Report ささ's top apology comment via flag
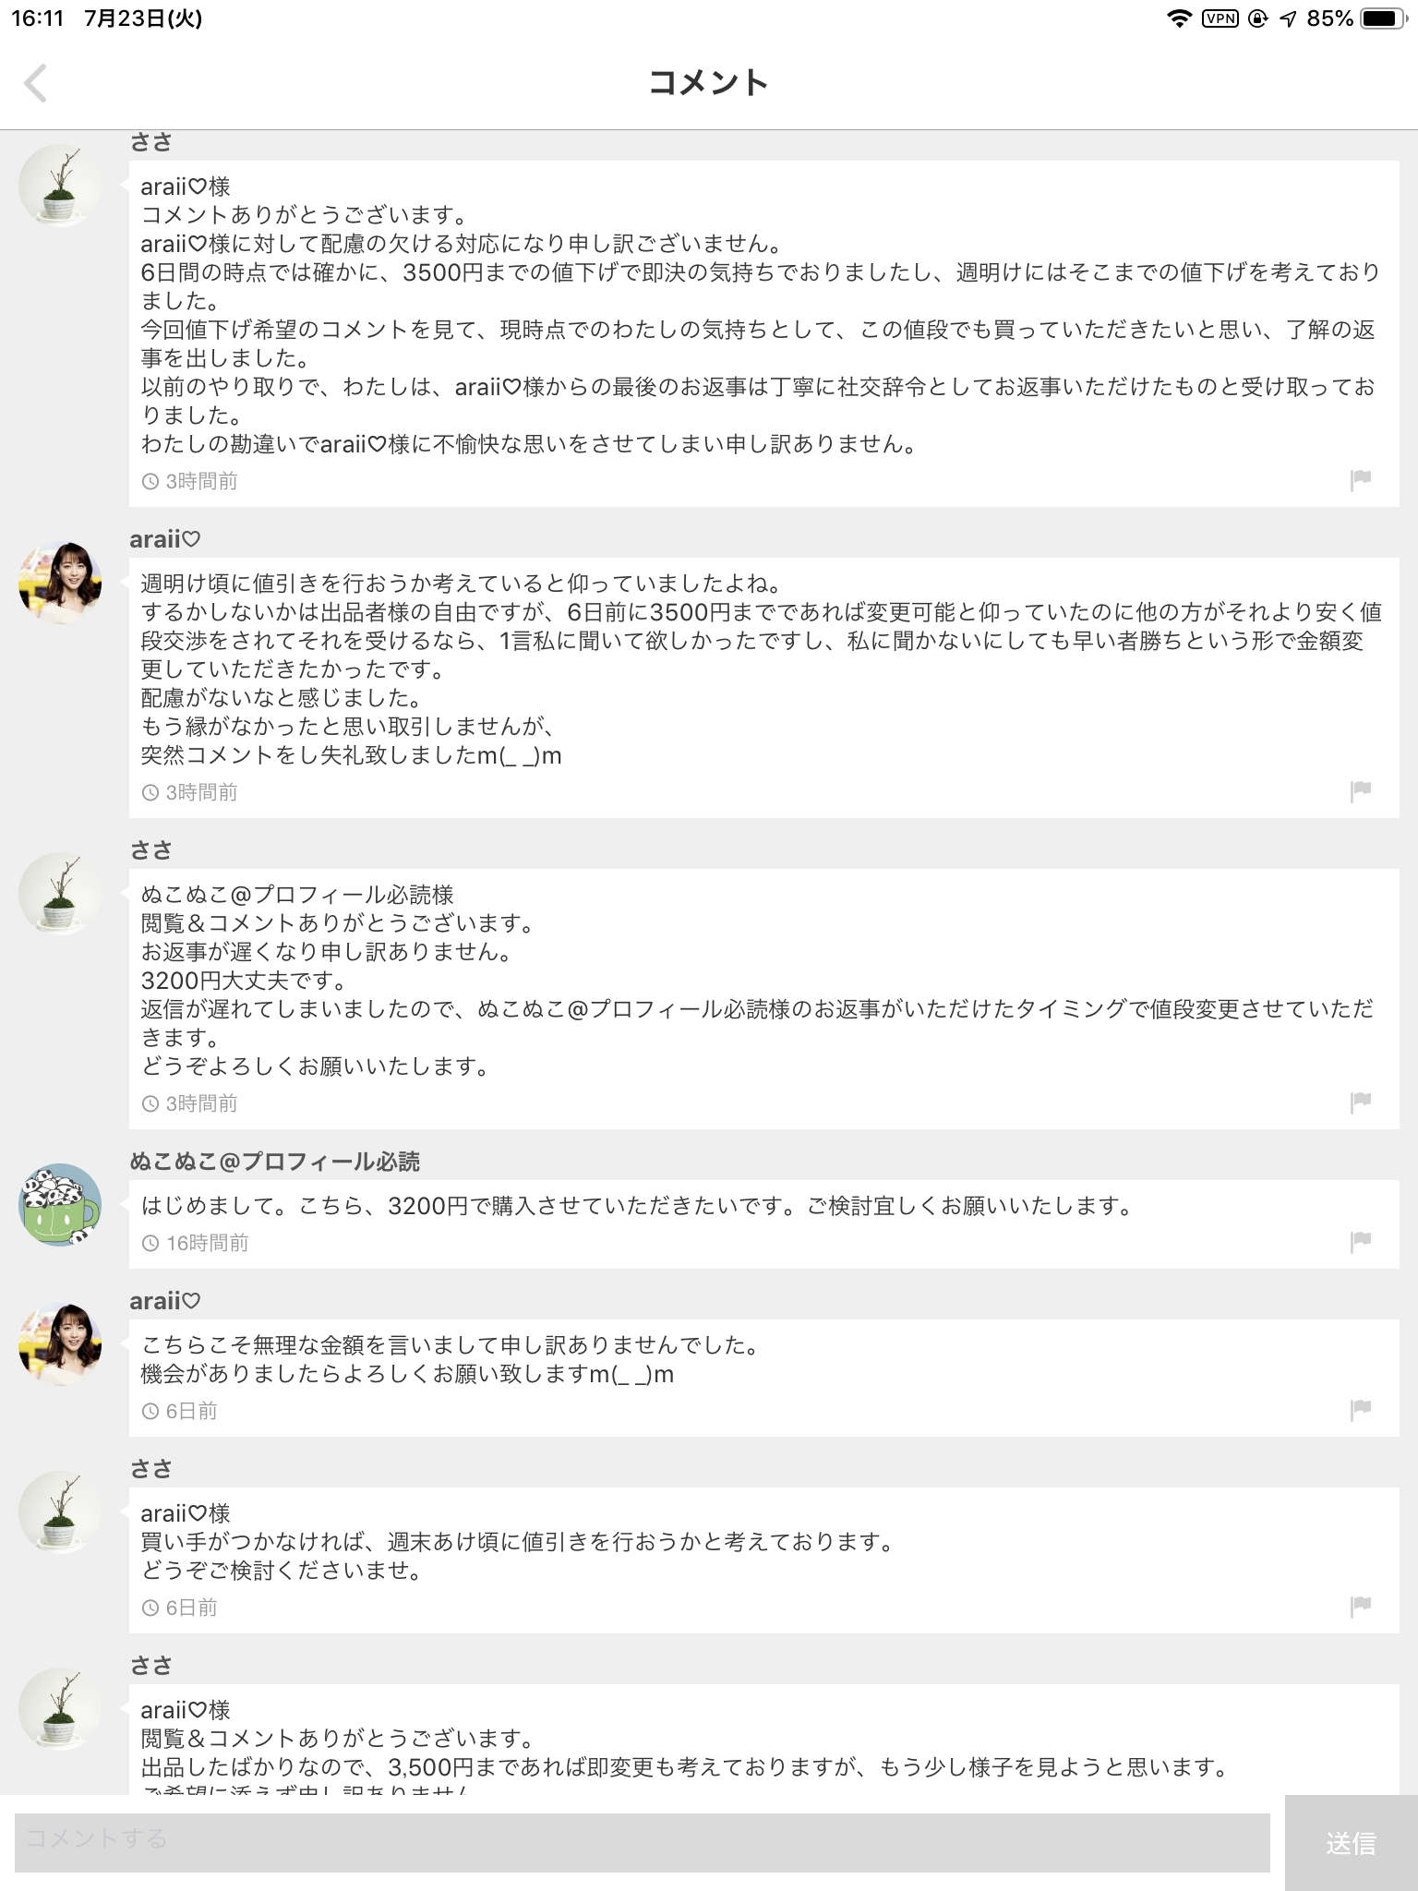Screen dimensions: 1418x1891 point(1360,479)
